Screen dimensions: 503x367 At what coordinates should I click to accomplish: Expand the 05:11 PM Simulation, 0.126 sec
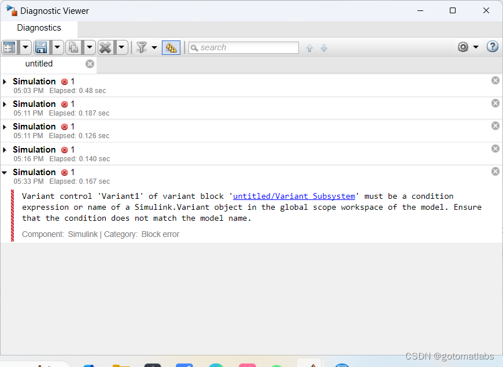point(5,127)
